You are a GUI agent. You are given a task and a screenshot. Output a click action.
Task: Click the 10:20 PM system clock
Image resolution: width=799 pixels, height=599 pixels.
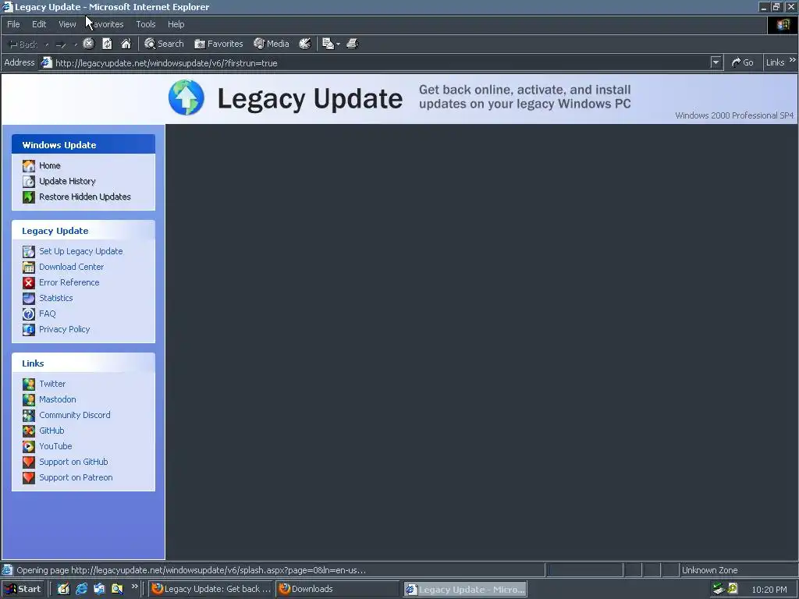pos(769,590)
